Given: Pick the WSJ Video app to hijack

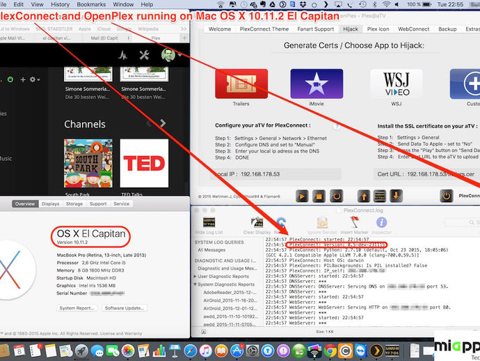Looking at the screenshot, I should tap(397, 84).
